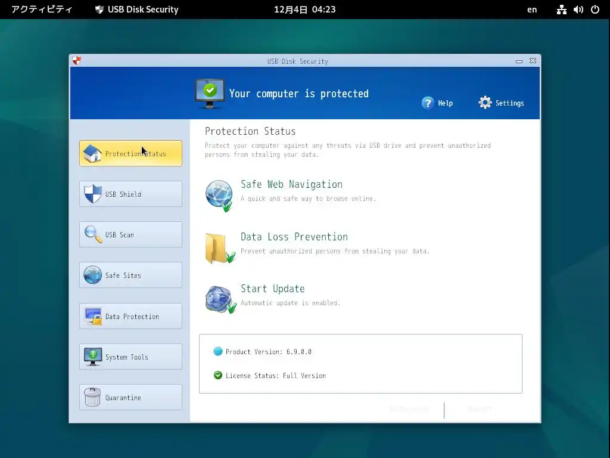Open the Protection Status sidebar tab
The width and height of the screenshot is (610, 458).
[130, 153]
